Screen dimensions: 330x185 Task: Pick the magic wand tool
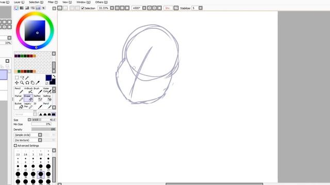pos(27,78)
